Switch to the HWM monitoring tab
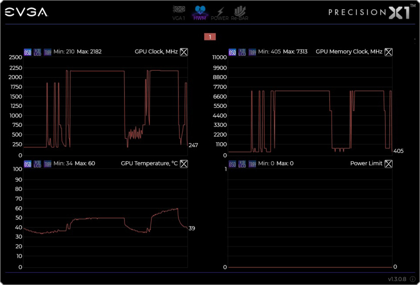 tap(200, 13)
